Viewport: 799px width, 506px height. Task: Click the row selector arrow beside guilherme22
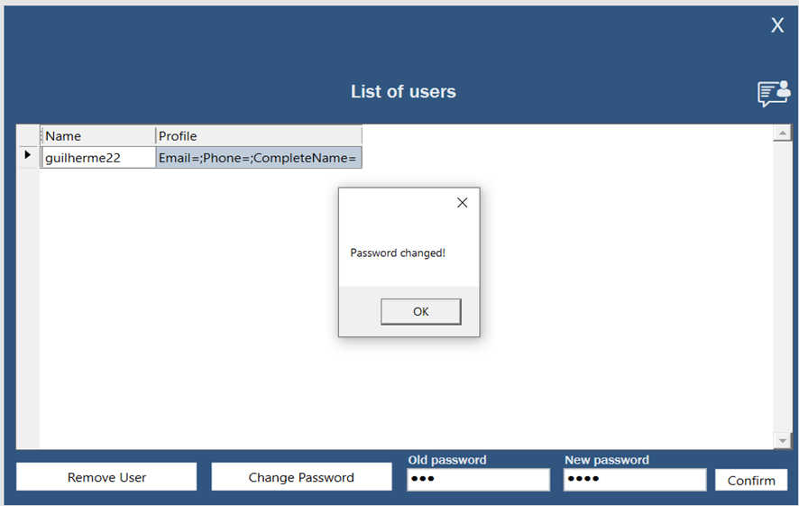(28, 157)
